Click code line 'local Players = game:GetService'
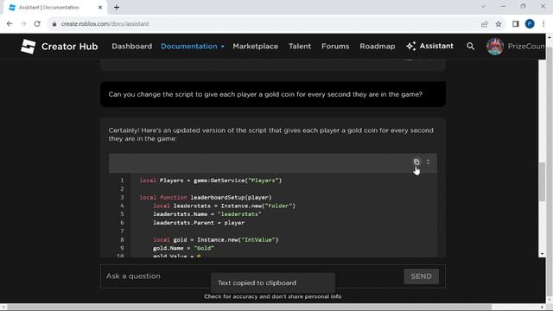 tap(211, 181)
